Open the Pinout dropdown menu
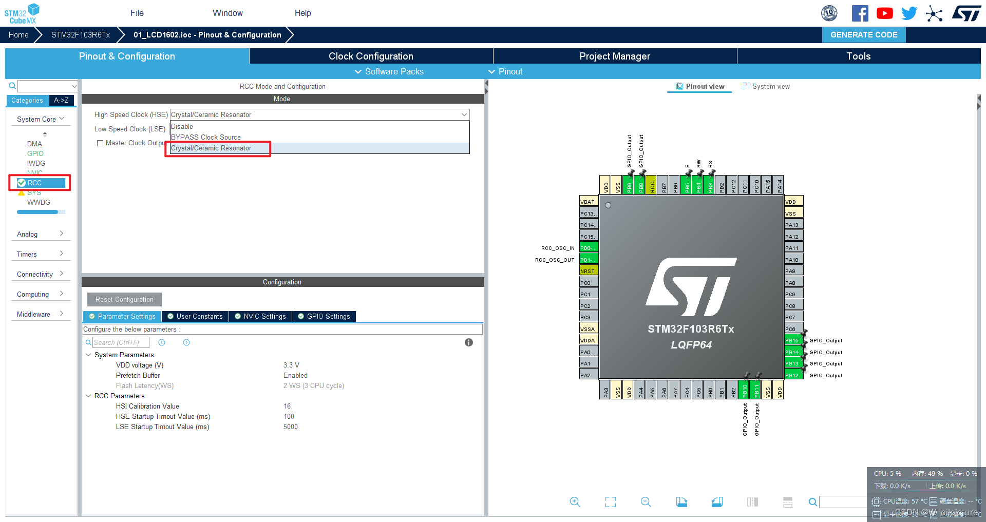The width and height of the screenshot is (986, 522). (x=505, y=71)
